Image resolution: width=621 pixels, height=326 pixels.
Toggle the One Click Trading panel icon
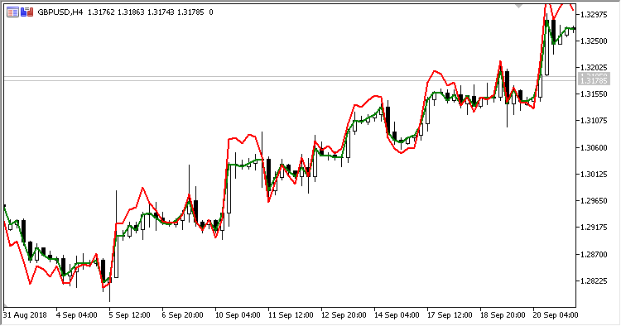26,12
